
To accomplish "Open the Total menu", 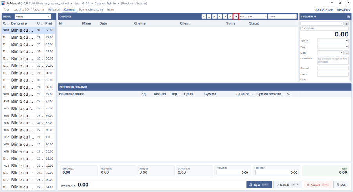I will coord(6,9).
